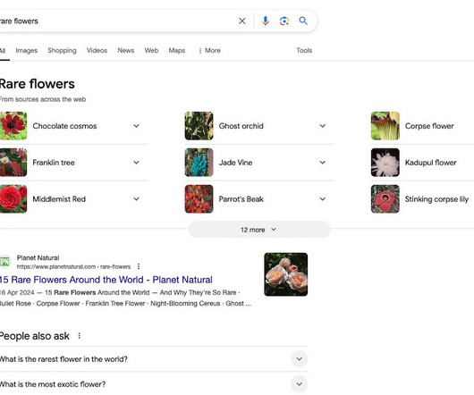The width and height of the screenshot is (474, 395).
Task: Open three-dot menu next to People also ask
Action: click(80, 336)
